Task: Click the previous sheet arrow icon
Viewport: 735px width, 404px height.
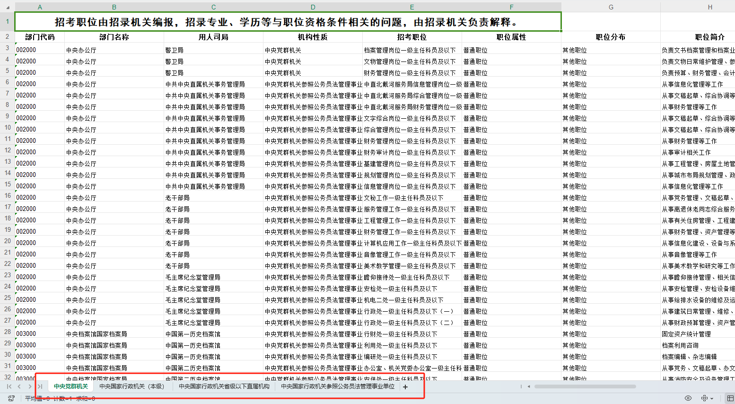Action: tap(19, 386)
